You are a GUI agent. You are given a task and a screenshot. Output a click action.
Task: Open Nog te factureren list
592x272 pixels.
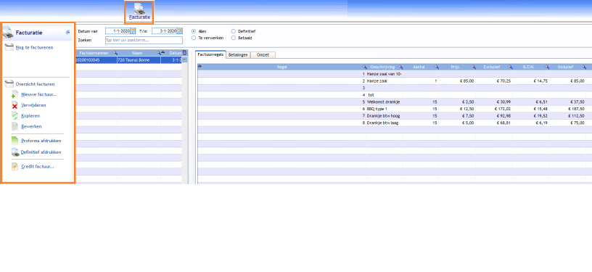(x=34, y=48)
